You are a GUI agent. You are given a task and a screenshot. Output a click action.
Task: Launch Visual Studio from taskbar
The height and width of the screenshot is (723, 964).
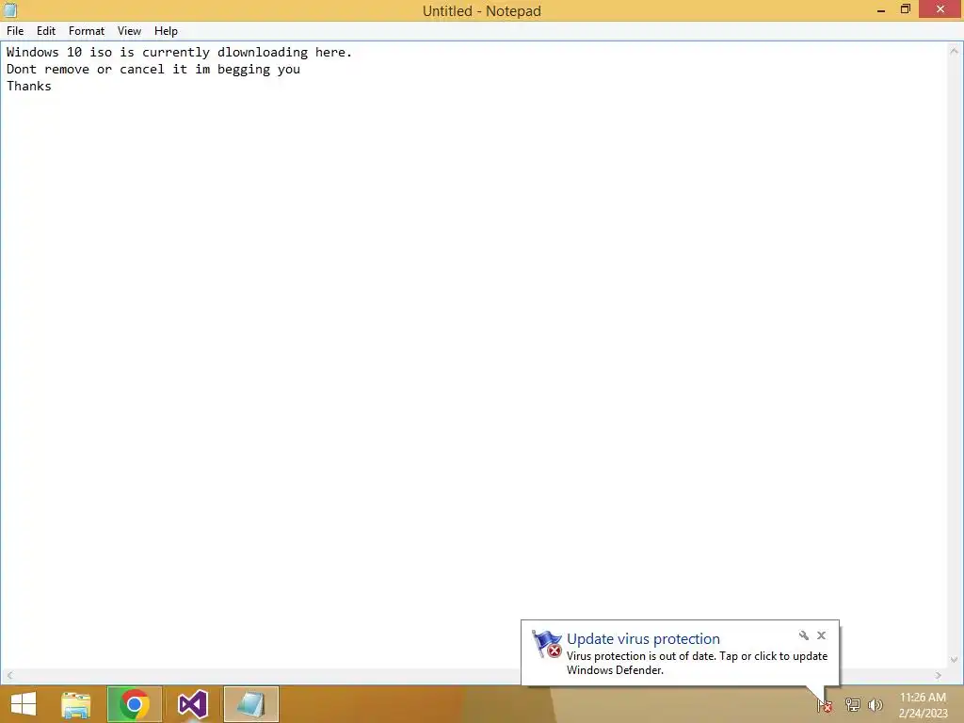pyautogui.click(x=192, y=704)
